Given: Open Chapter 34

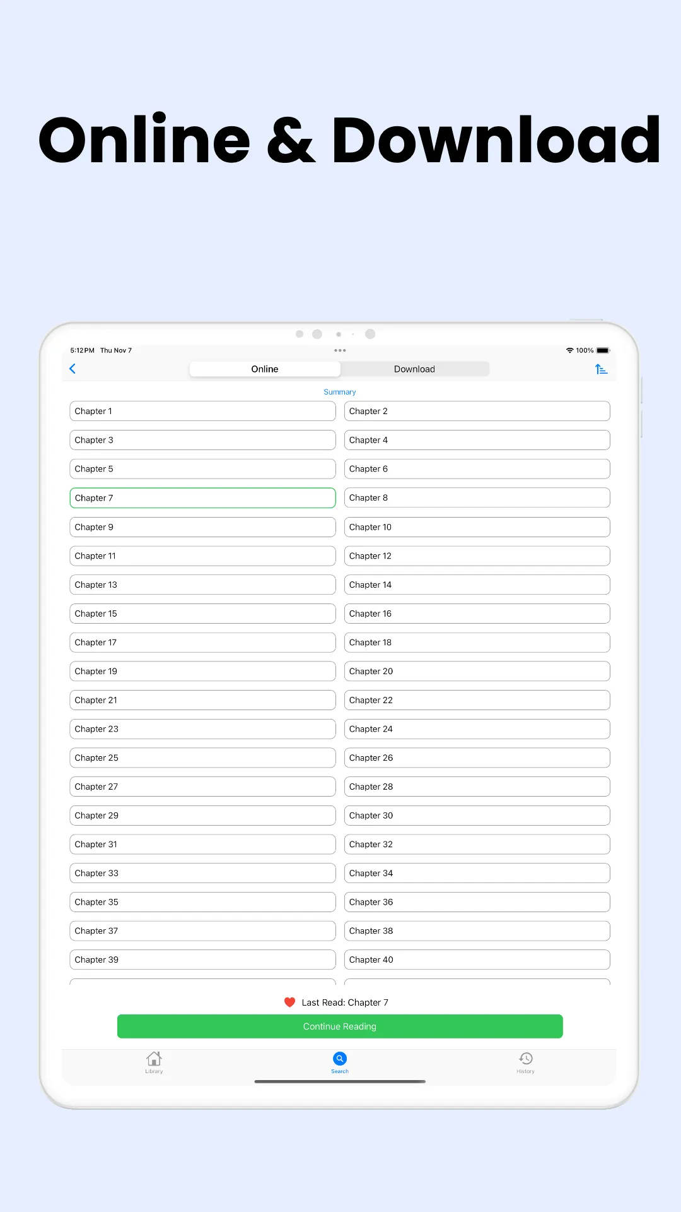Looking at the screenshot, I should coord(477,873).
